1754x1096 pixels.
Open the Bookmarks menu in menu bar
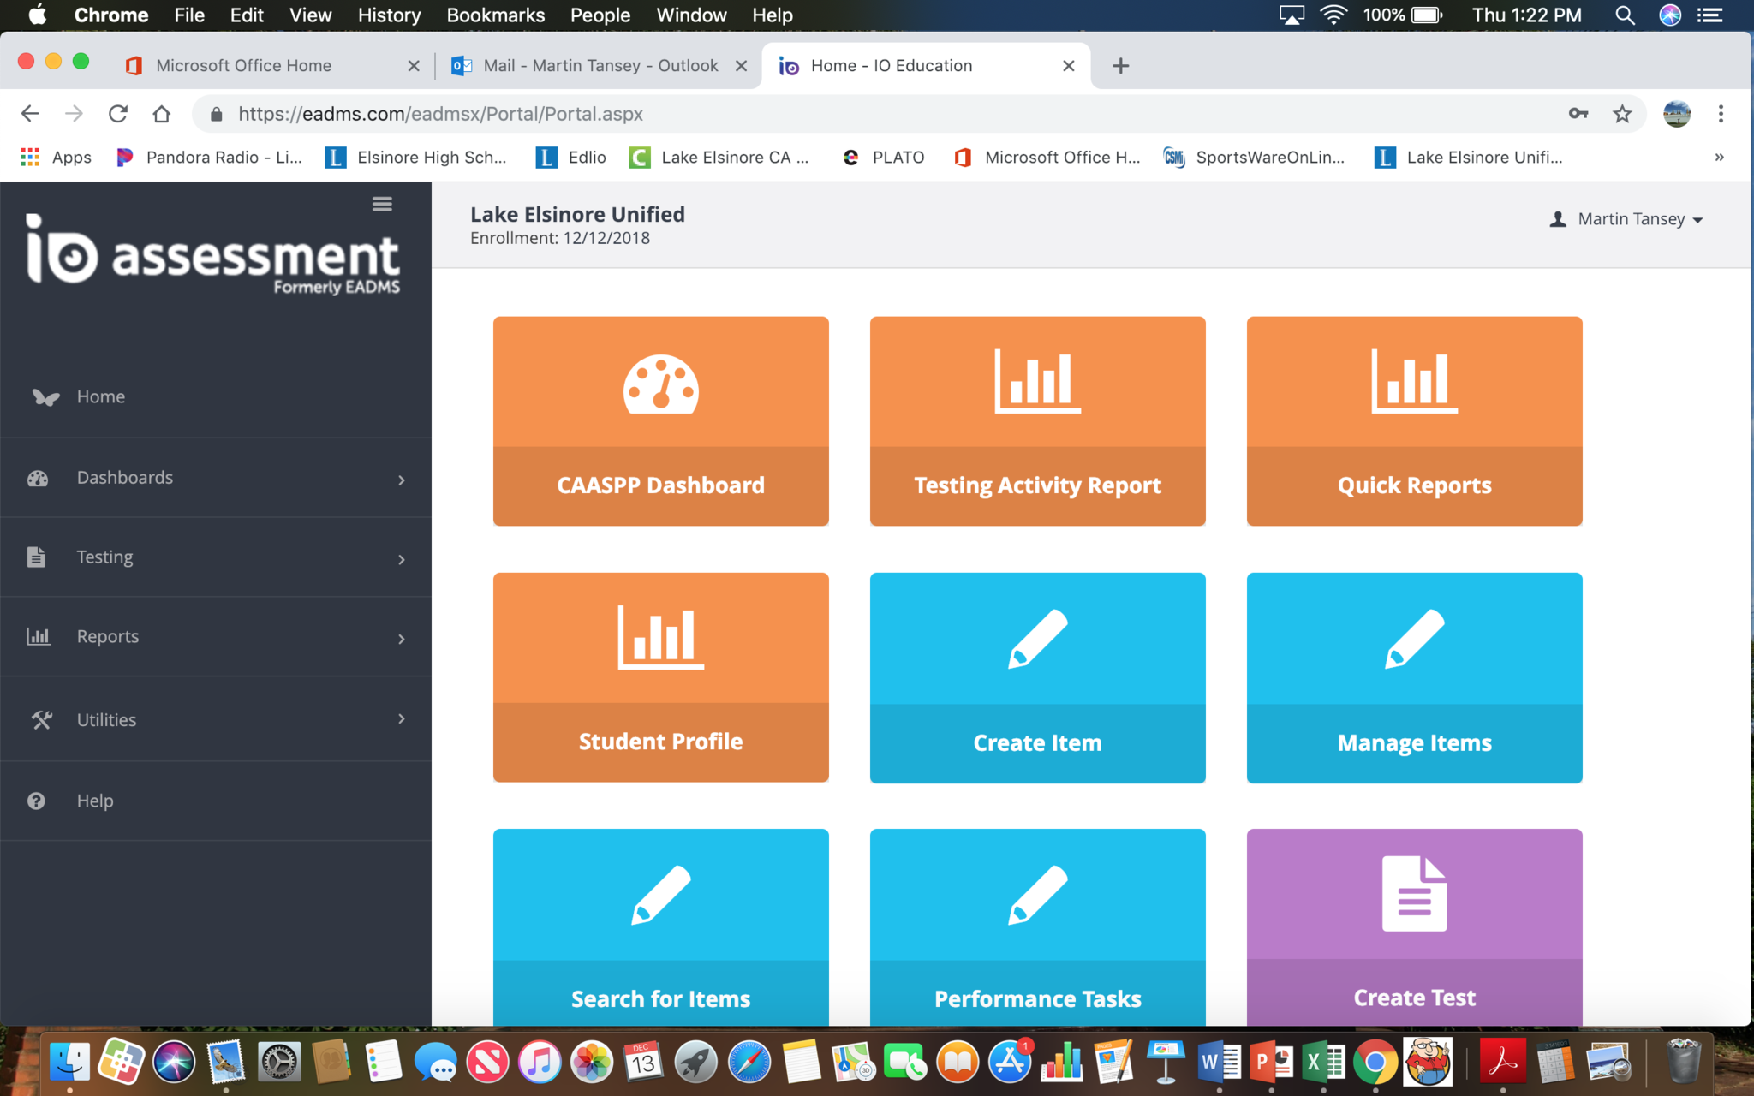tap(495, 15)
